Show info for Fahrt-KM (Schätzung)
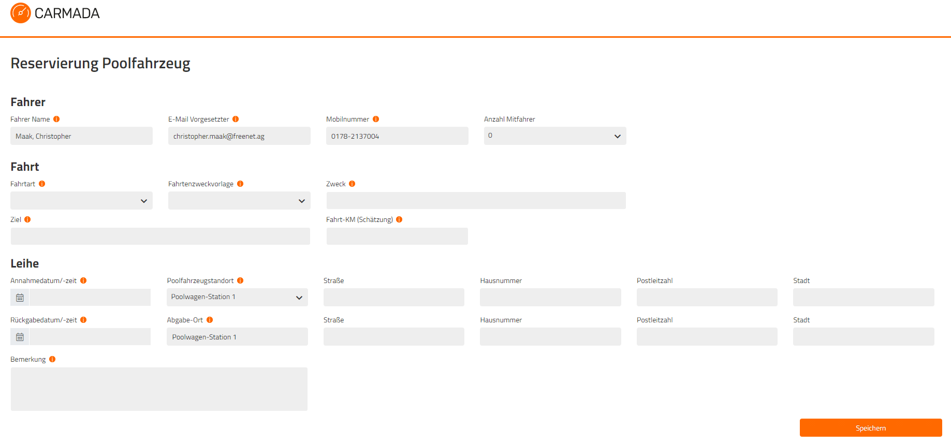The image size is (951, 445). (399, 219)
